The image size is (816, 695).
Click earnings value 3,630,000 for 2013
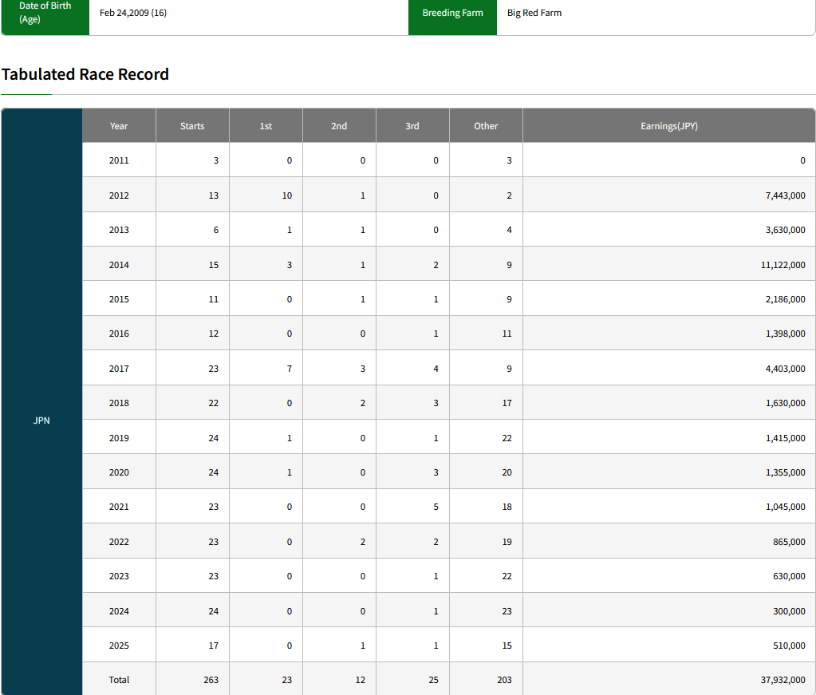click(785, 230)
